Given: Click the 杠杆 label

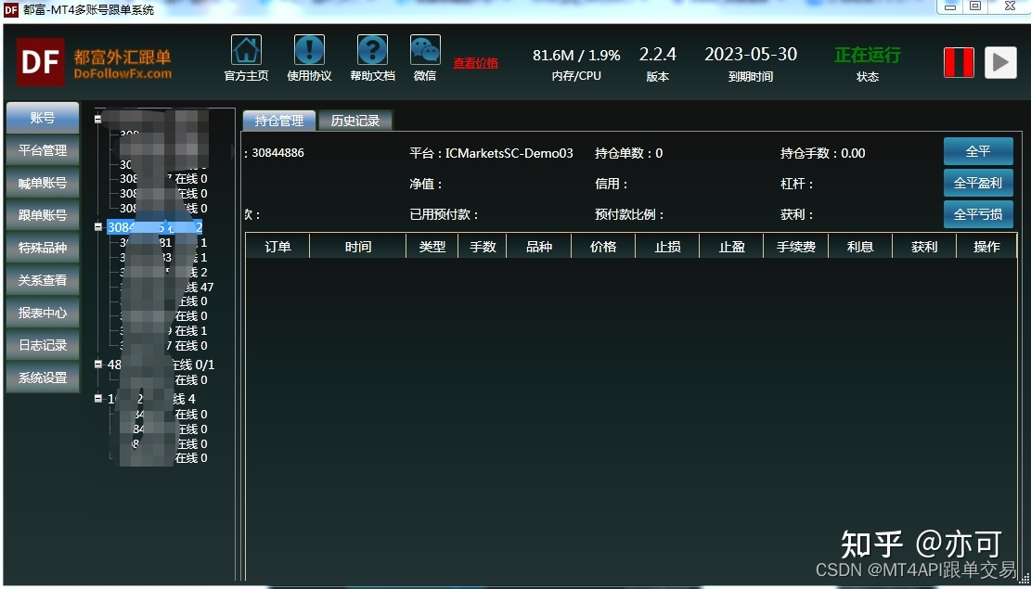Looking at the screenshot, I should pyautogui.click(x=797, y=184).
